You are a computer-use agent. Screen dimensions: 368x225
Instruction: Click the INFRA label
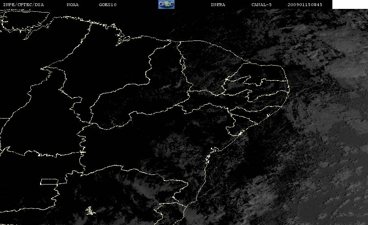click(218, 5)
